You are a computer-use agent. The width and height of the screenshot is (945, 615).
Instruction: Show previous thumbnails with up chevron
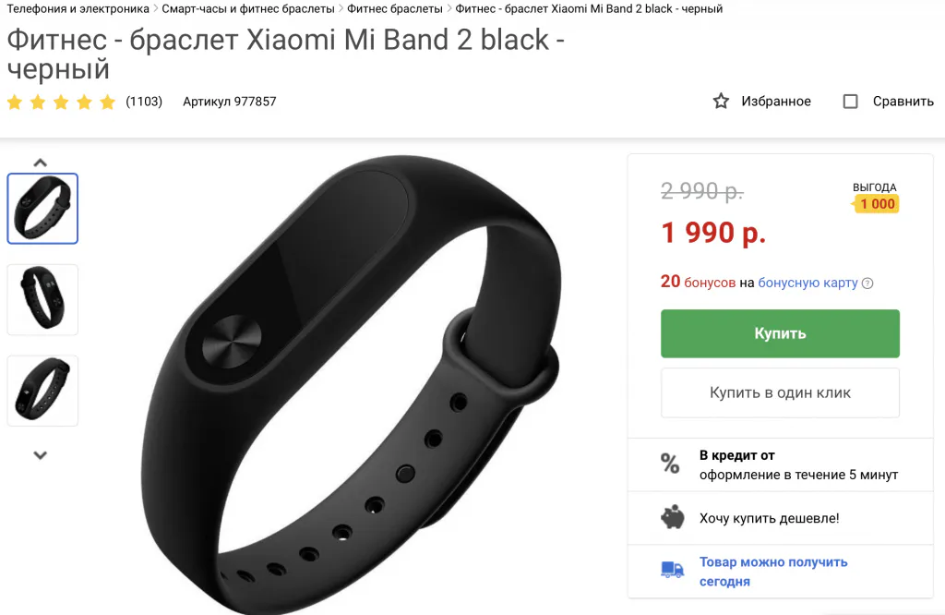pos(40,163)
